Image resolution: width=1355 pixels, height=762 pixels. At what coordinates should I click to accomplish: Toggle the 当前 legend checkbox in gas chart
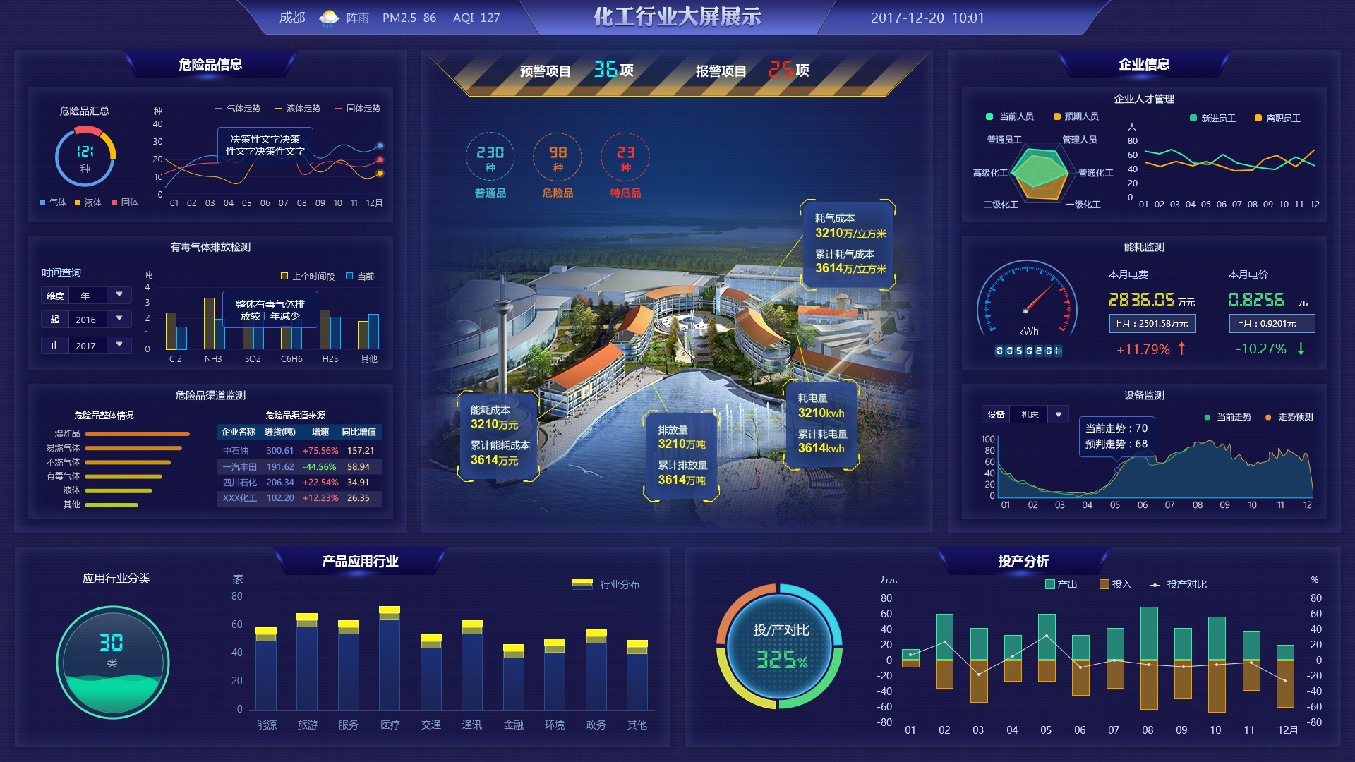point(349,277)
